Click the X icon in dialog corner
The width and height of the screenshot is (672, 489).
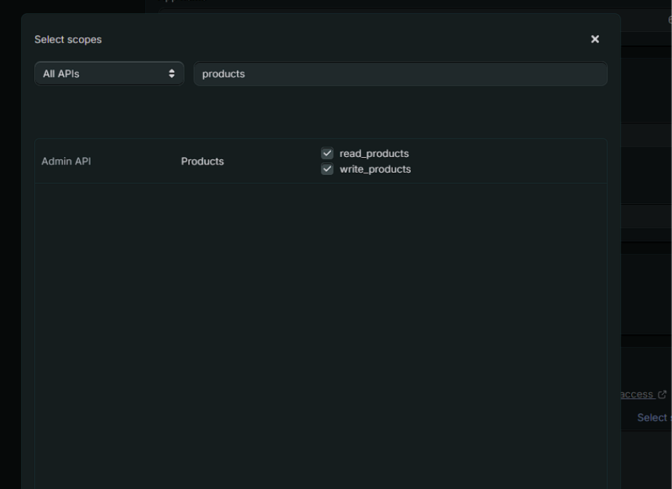tap(595, 39)
